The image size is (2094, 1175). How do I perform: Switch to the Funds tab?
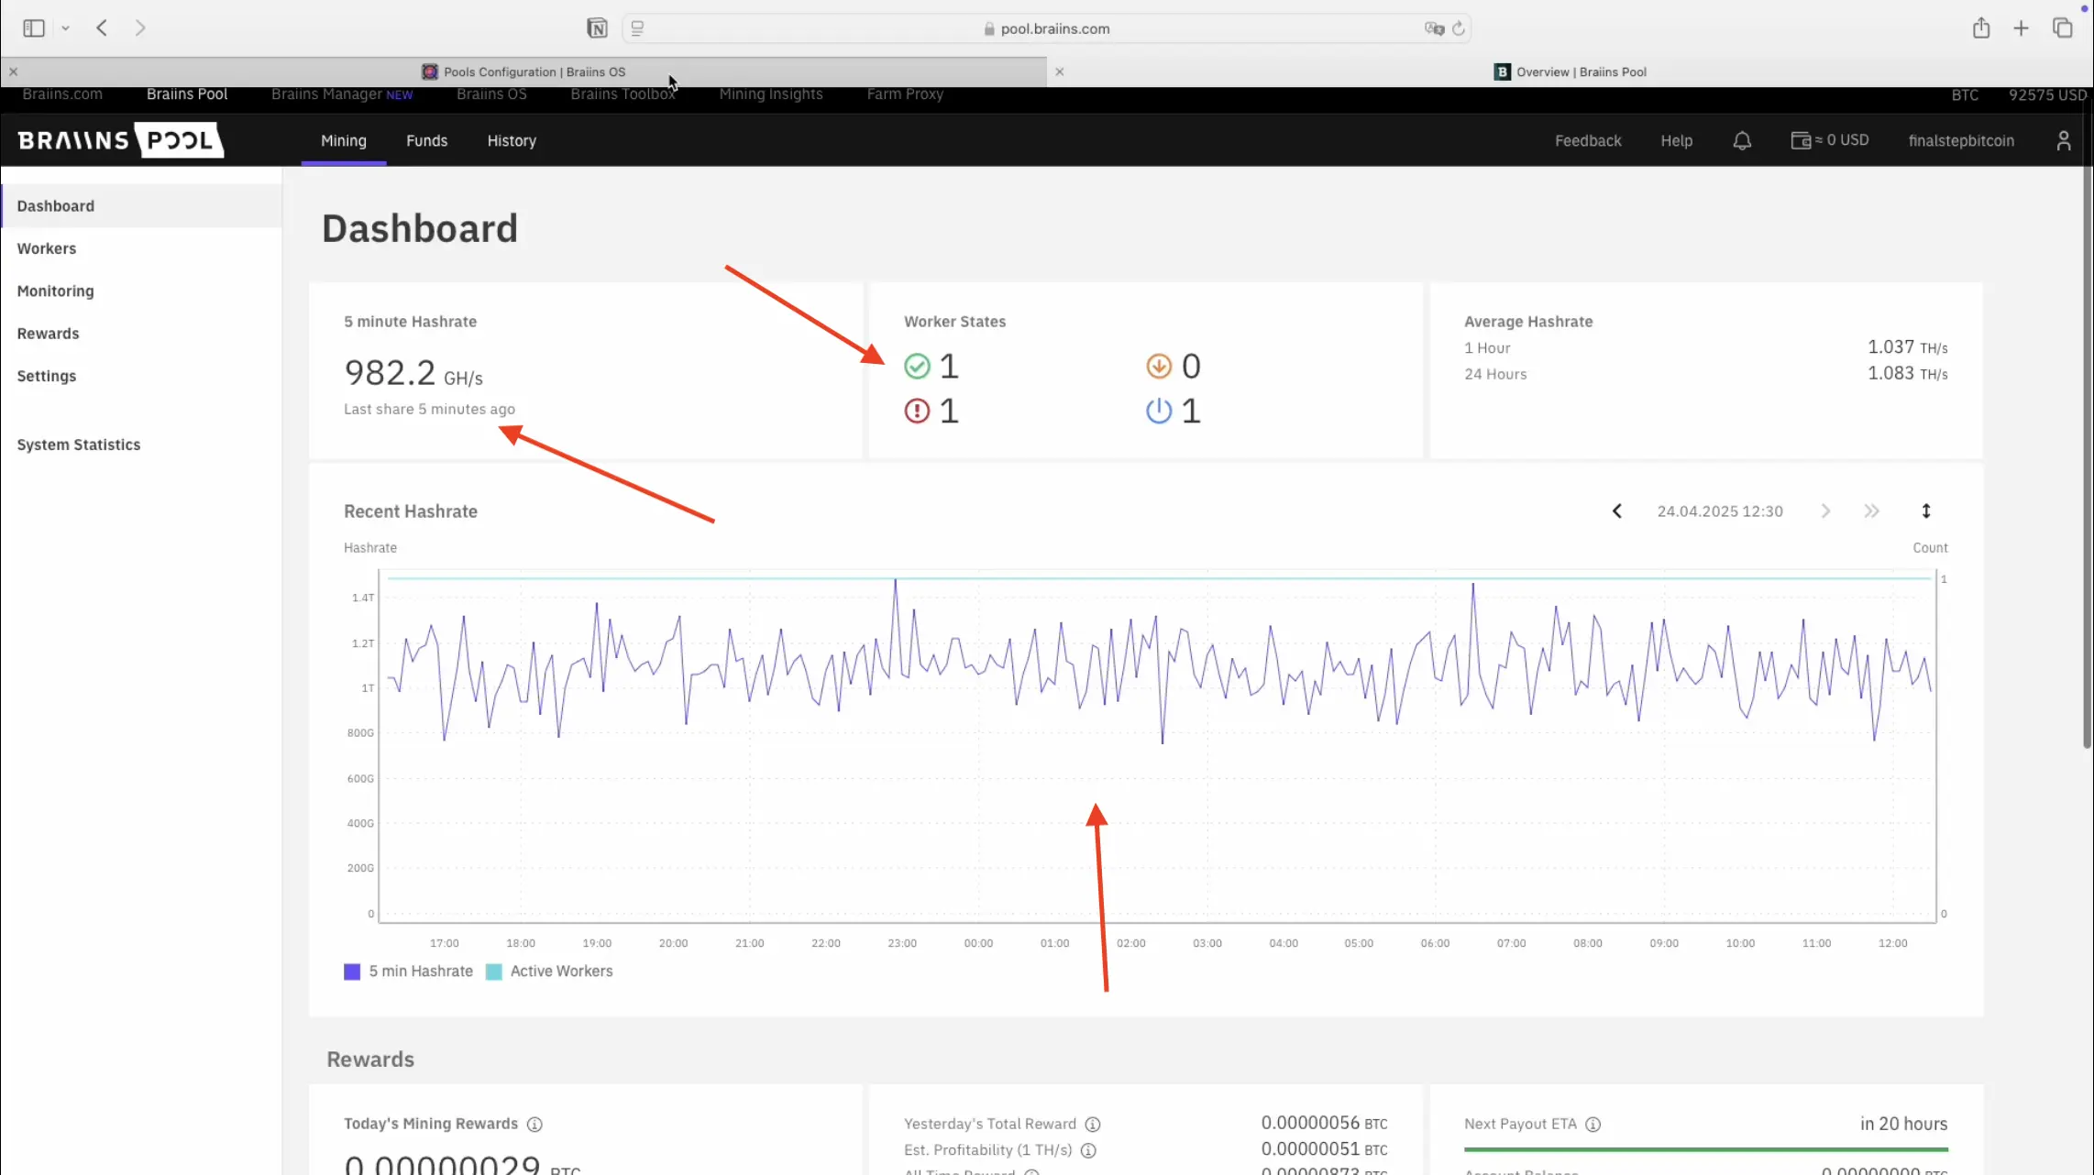(x=426, y=140)
